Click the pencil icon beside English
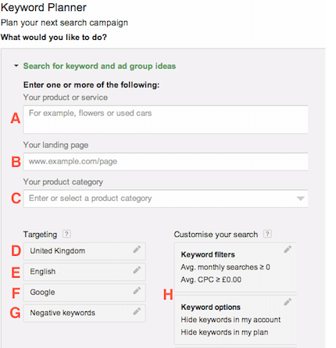Viewport: 336px width, 348px height. point(137,270)
